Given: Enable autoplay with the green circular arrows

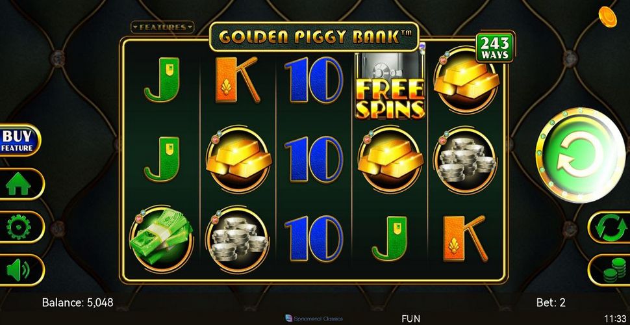Looking at the screenshot, I should [611, 227].
